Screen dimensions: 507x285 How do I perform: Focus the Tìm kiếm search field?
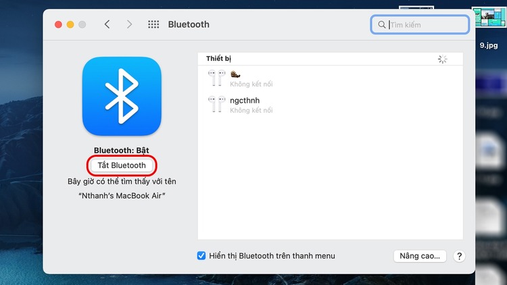point(420,24)
